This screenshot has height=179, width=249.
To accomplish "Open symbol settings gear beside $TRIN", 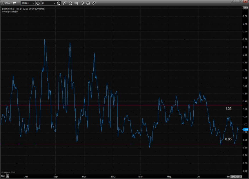I will click(x=38, y=3).
